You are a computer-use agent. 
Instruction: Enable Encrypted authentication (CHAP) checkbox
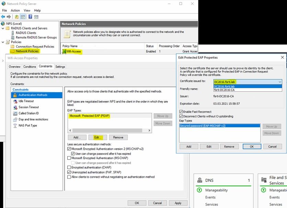(69, 167)
